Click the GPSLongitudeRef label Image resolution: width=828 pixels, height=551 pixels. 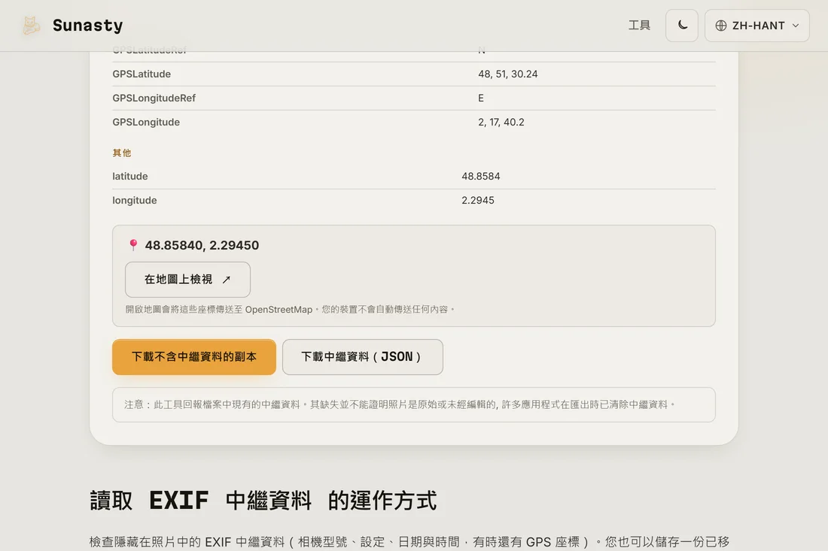[154, 98]
